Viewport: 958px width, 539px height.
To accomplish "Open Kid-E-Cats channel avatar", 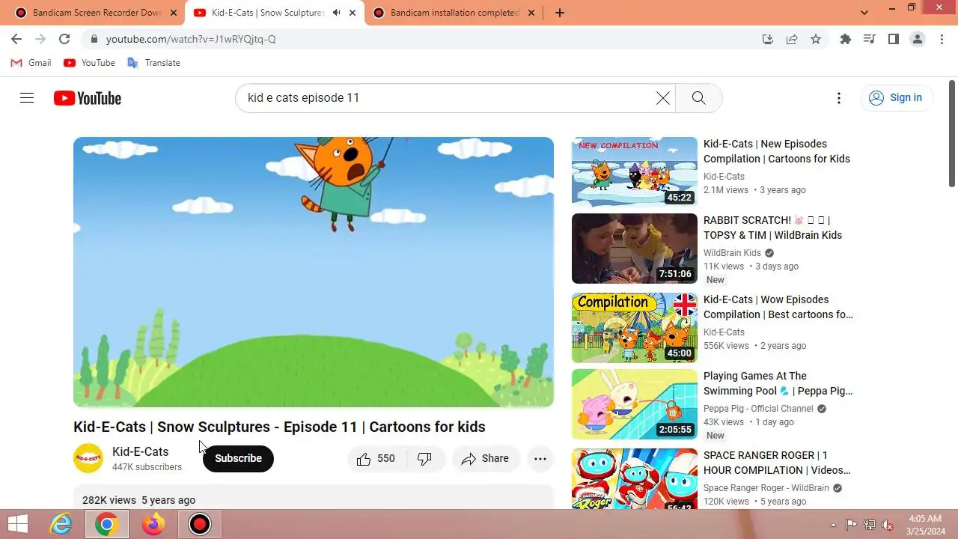I will [x=88, y=458].
